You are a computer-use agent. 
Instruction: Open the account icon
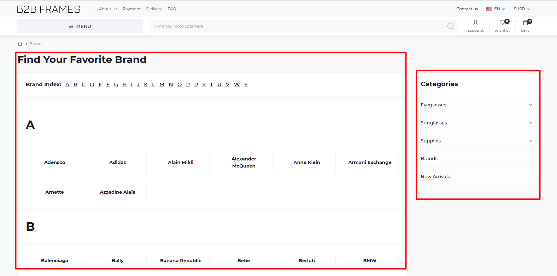(x=475, y=23)
